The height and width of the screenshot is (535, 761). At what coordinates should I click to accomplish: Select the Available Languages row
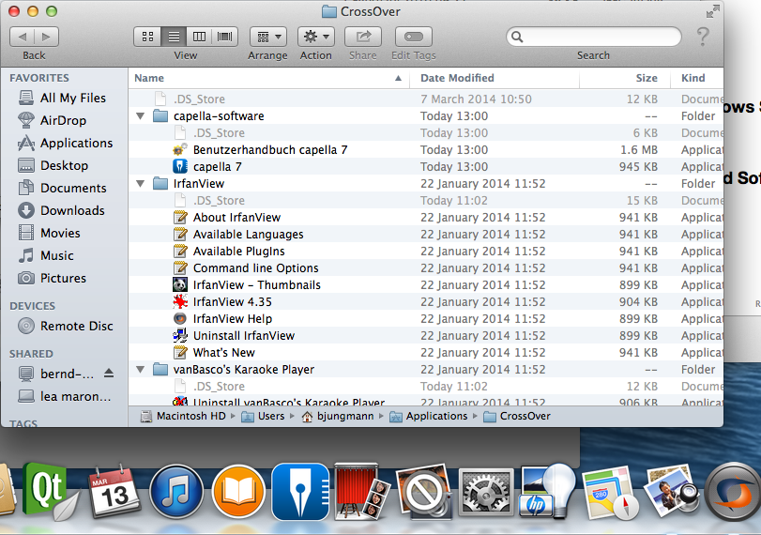click(426, 234)
